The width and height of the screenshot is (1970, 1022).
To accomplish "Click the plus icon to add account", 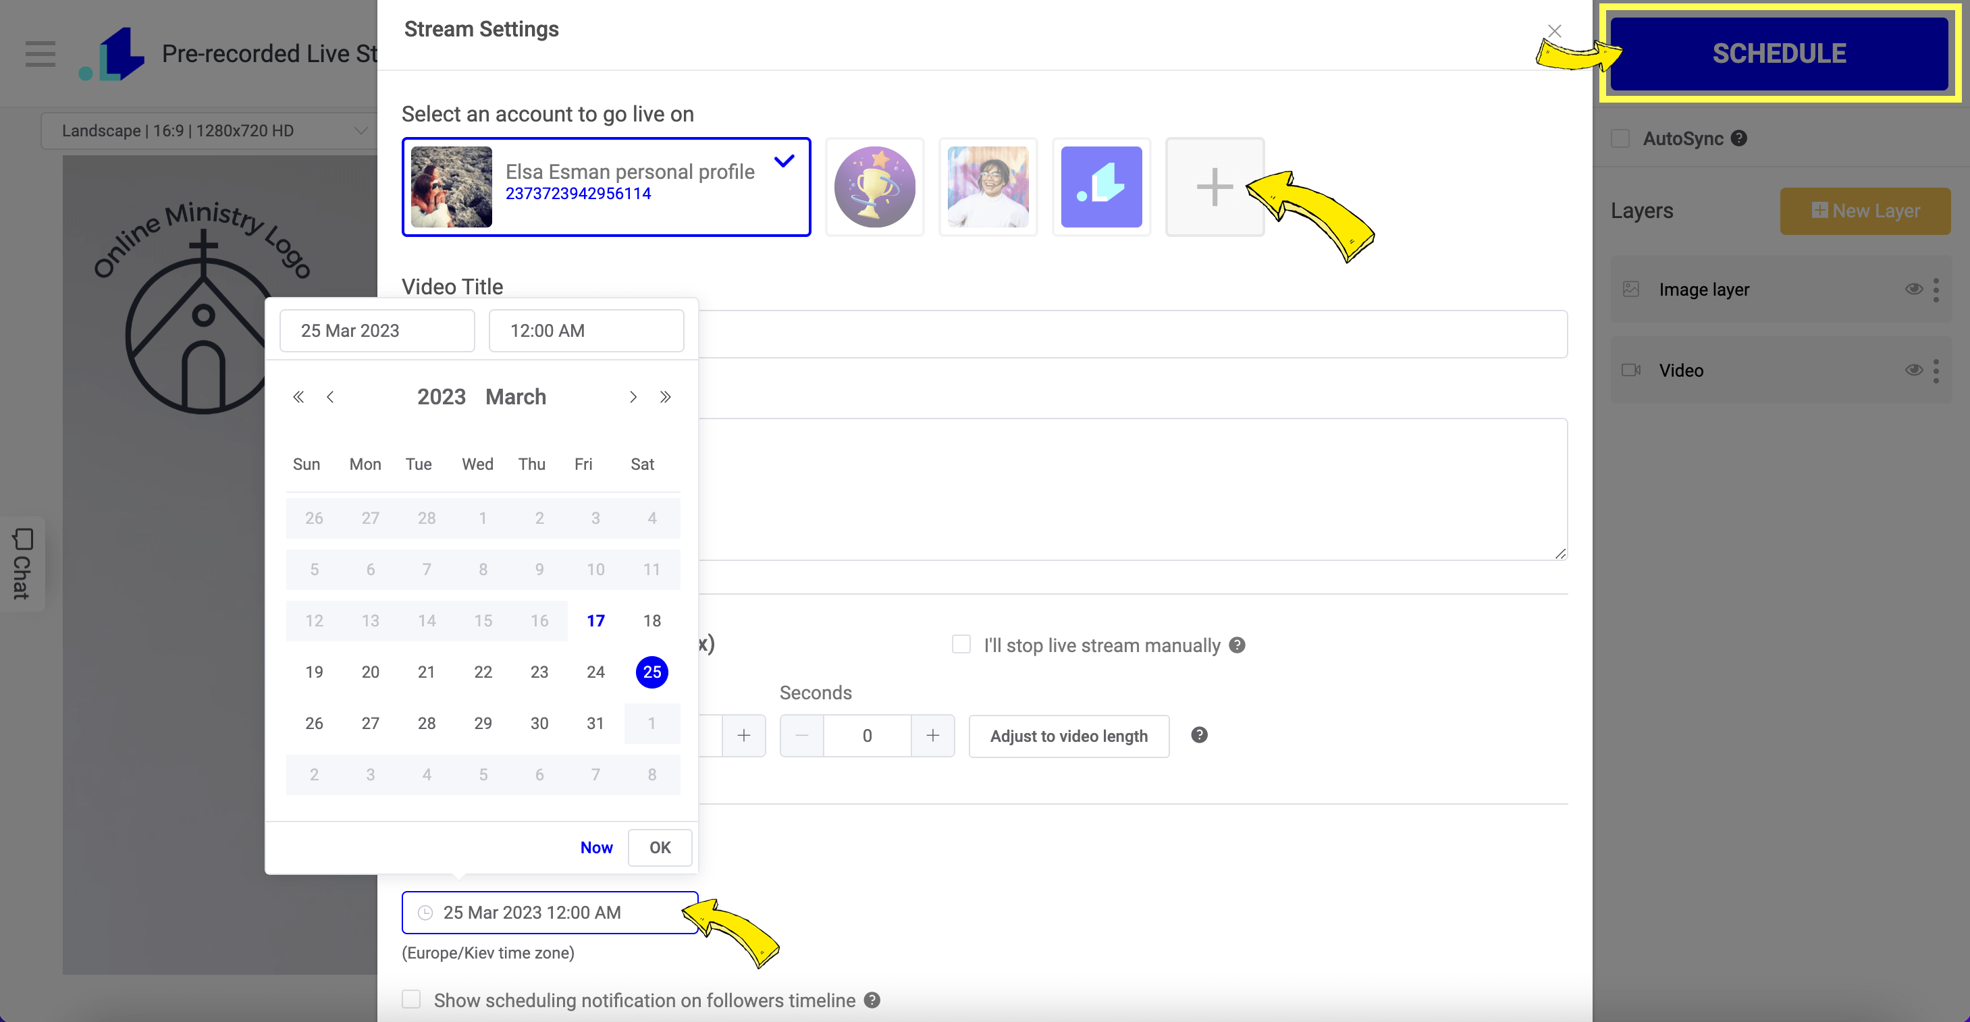I will pos(1214,187).
